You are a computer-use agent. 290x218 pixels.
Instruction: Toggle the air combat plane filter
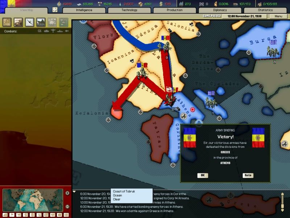53,31
